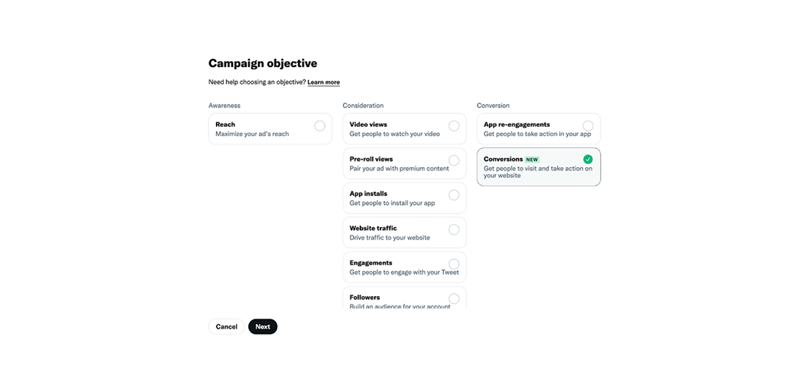This screenshot has height=390, width=807.
Task: Click the green Conversions checkmark icon
Action: [x=588, y=160]
